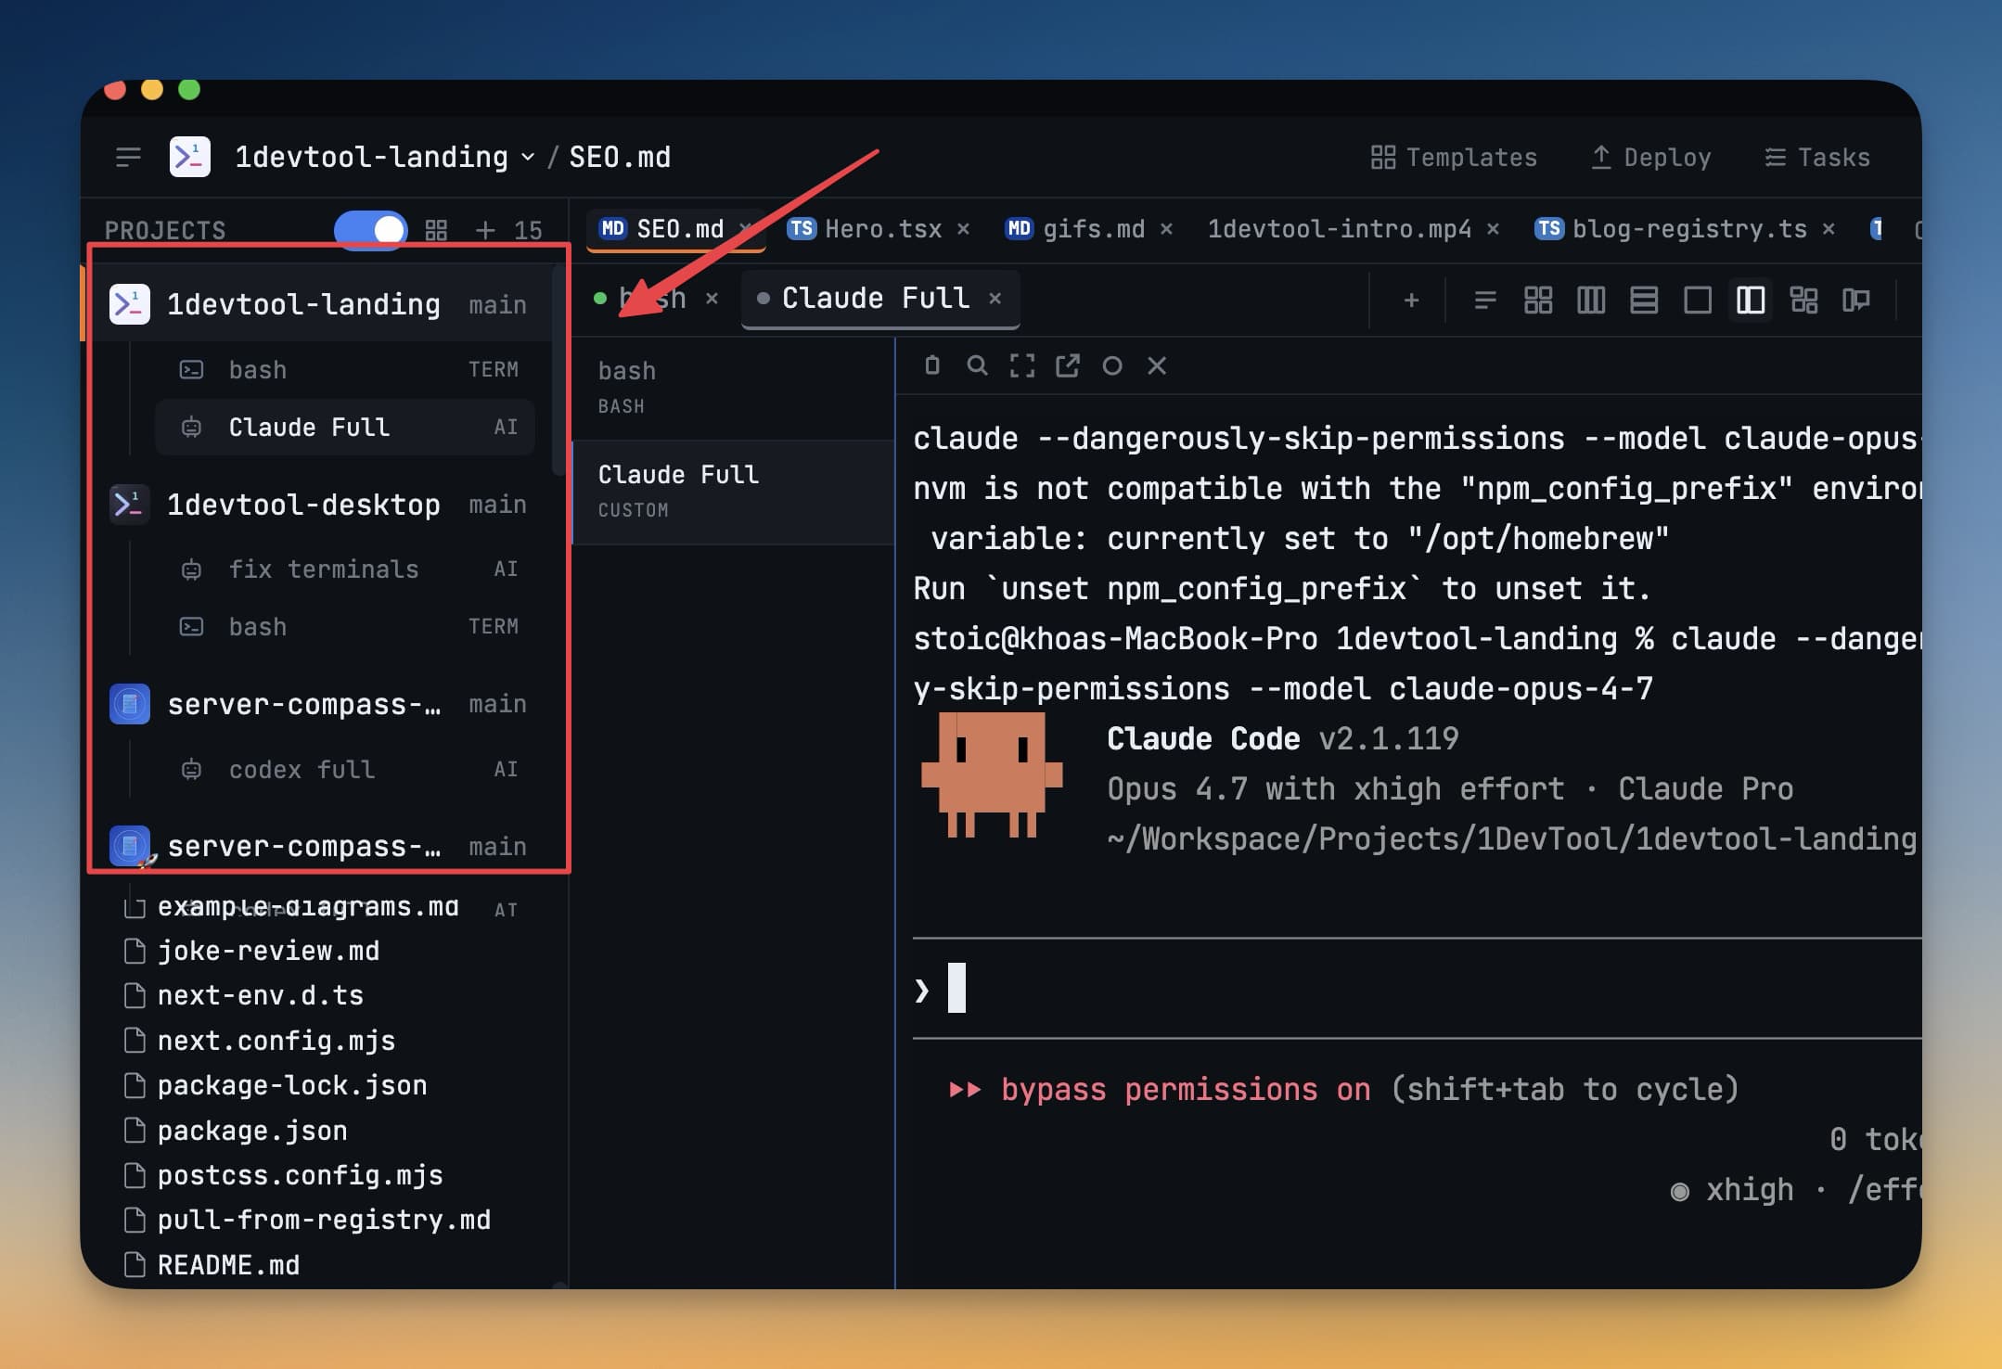Switch to the blog-registry.ts tab
Image resolution: width=2002 pixels, height=1369 pixels.
tap(1671, 229)
